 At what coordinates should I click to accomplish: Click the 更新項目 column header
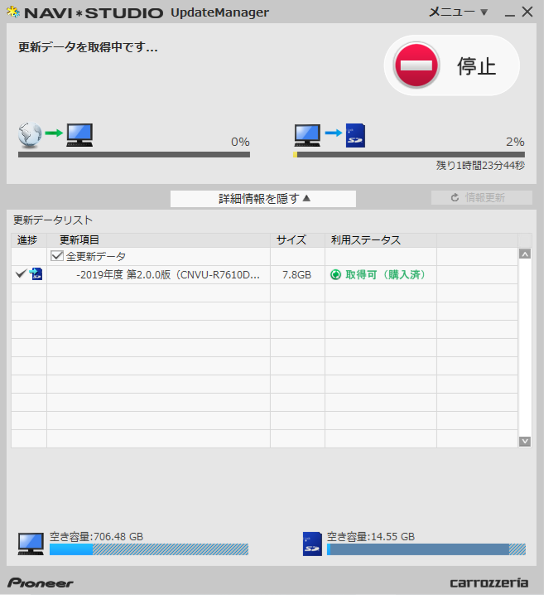158,239
